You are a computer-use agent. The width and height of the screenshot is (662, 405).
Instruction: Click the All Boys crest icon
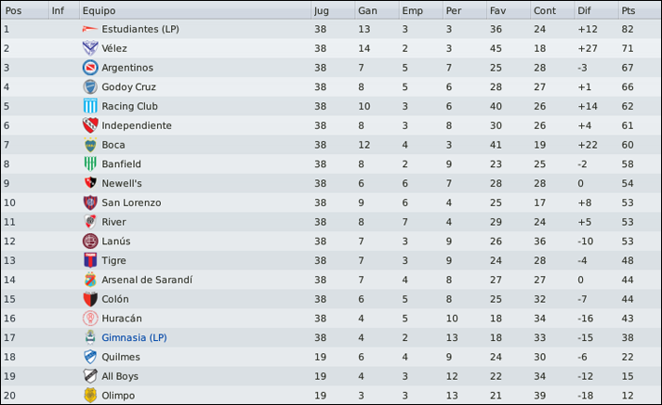90,376
